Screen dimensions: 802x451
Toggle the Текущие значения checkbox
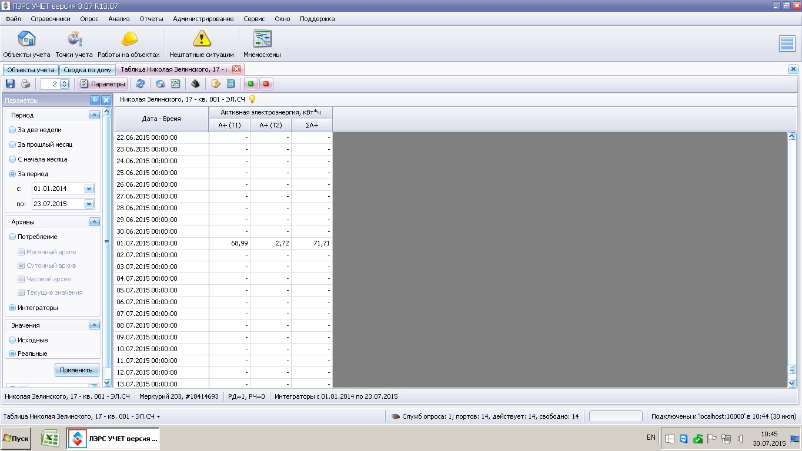coord(21,292)
